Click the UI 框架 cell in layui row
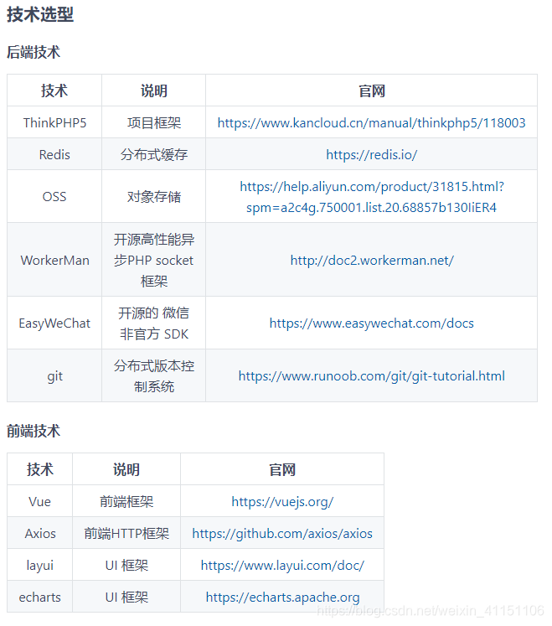 tap(126, 566)
